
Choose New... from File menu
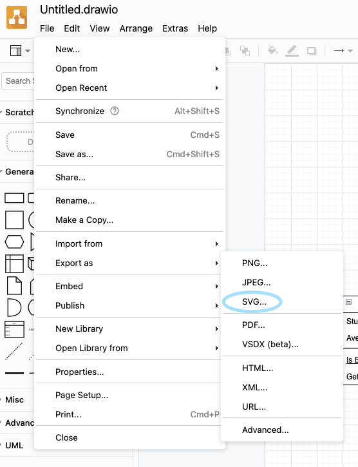tap(129, 49)
